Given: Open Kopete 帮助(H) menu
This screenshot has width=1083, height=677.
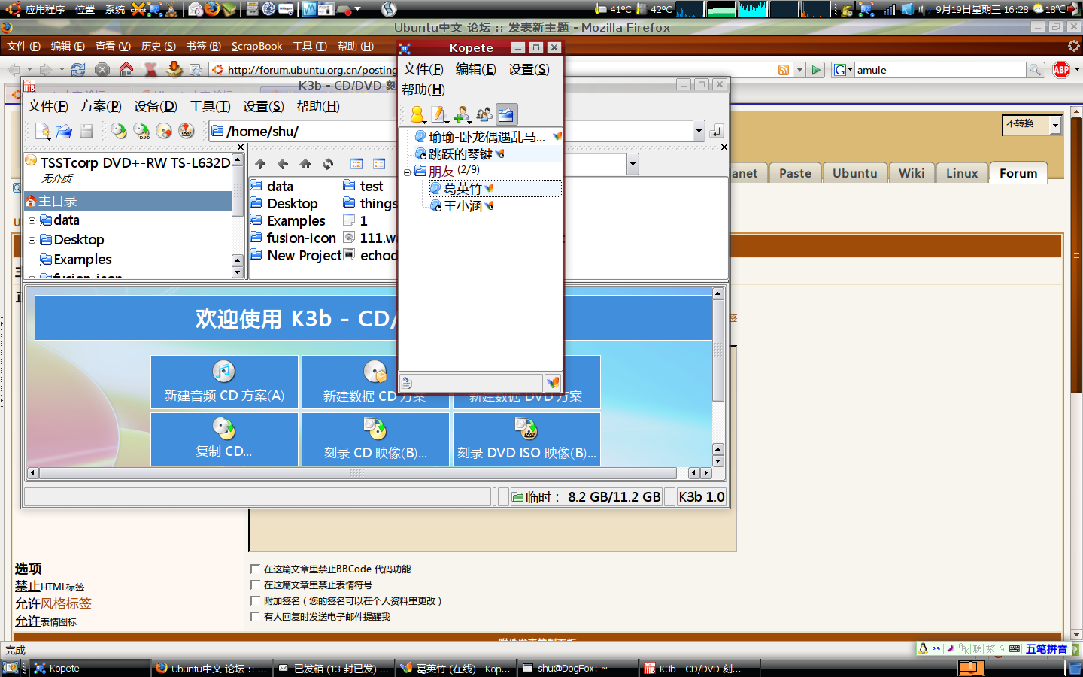Looking at the screenshot, I should tap(423, 90).
